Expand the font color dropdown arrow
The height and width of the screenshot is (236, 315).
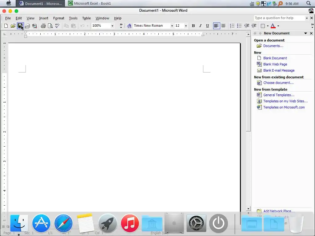pyautogui.click(x=278, y=26)
